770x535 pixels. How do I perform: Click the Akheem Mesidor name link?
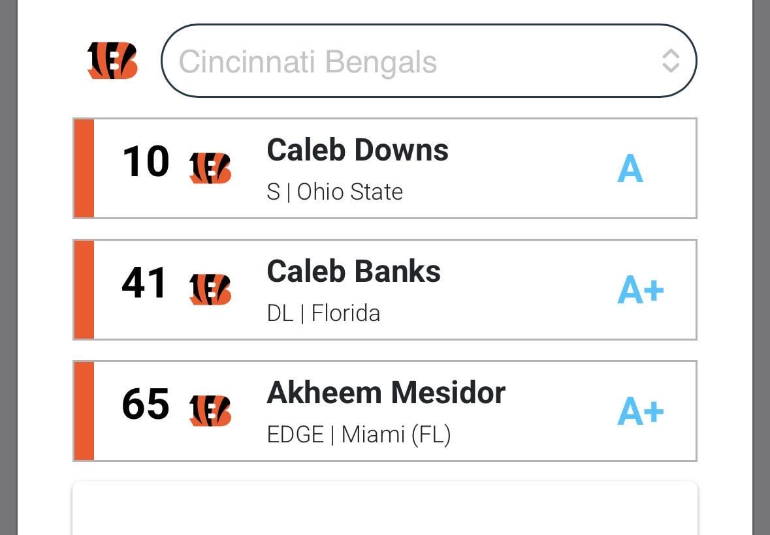(386, 392)
